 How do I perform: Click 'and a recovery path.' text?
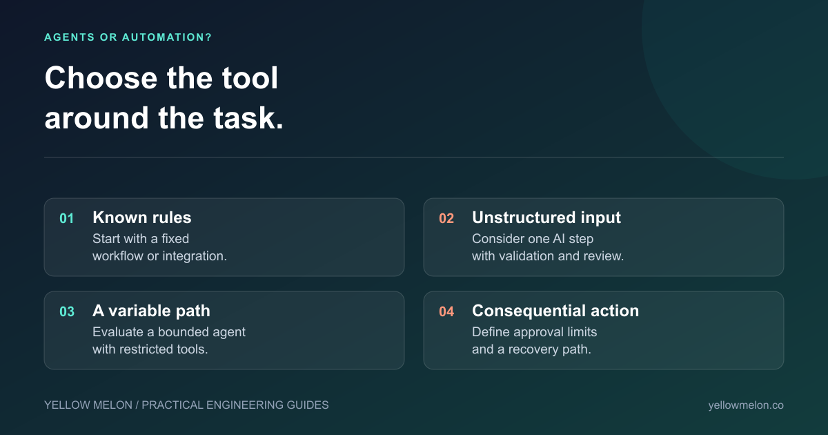click(531, 349)
